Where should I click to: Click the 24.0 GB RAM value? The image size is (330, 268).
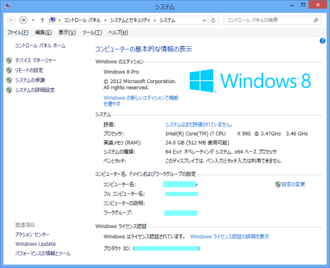(x=197, y=143)
